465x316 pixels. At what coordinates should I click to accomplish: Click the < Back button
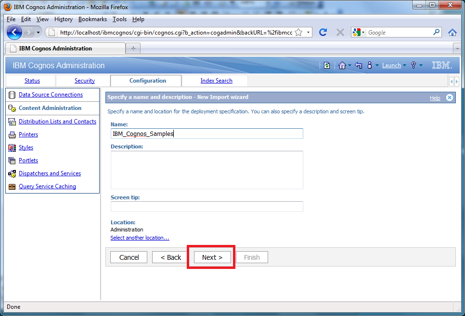click(170, 257)
